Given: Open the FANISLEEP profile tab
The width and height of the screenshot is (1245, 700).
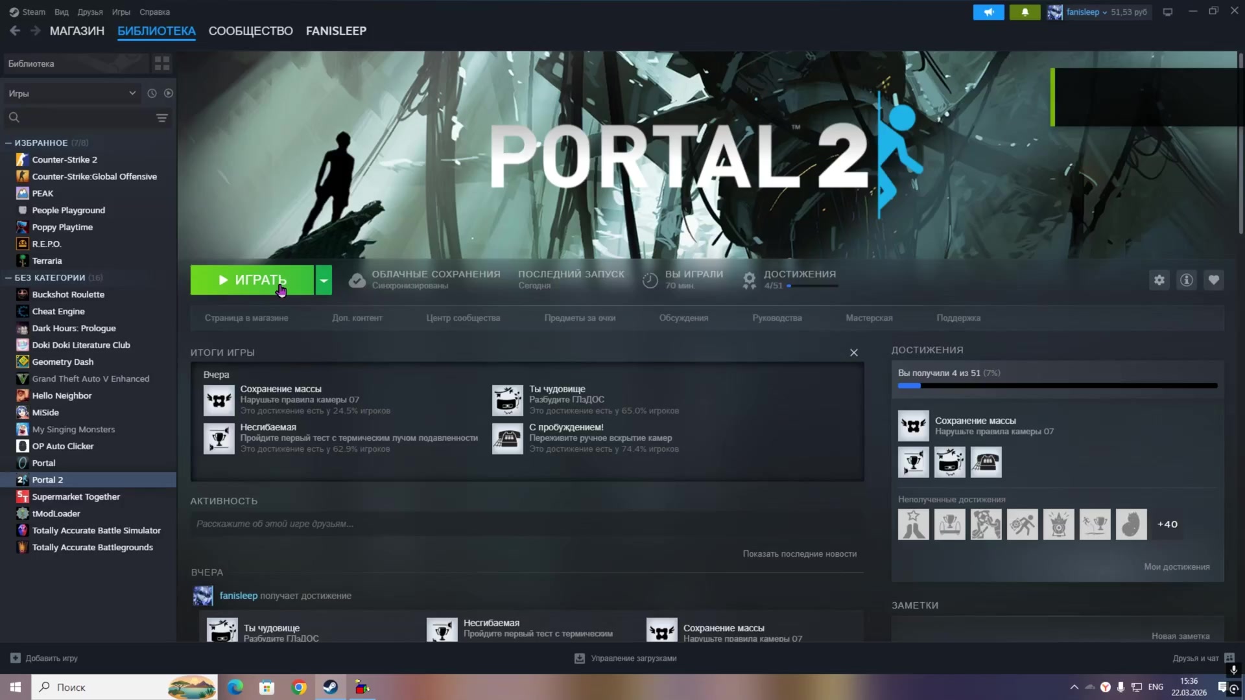Looking at the screenshot, I should 336,30.
